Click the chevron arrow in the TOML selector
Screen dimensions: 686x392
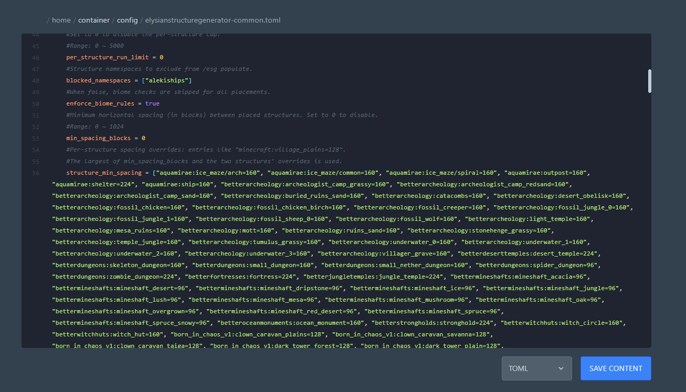[561, 368]
